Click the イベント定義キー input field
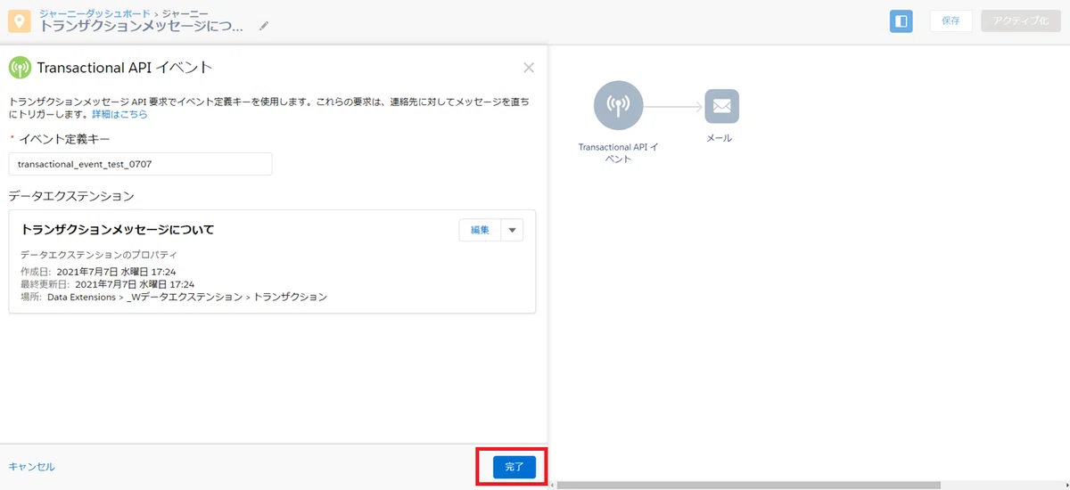The image size is (1070, 490). pos(140,164)
